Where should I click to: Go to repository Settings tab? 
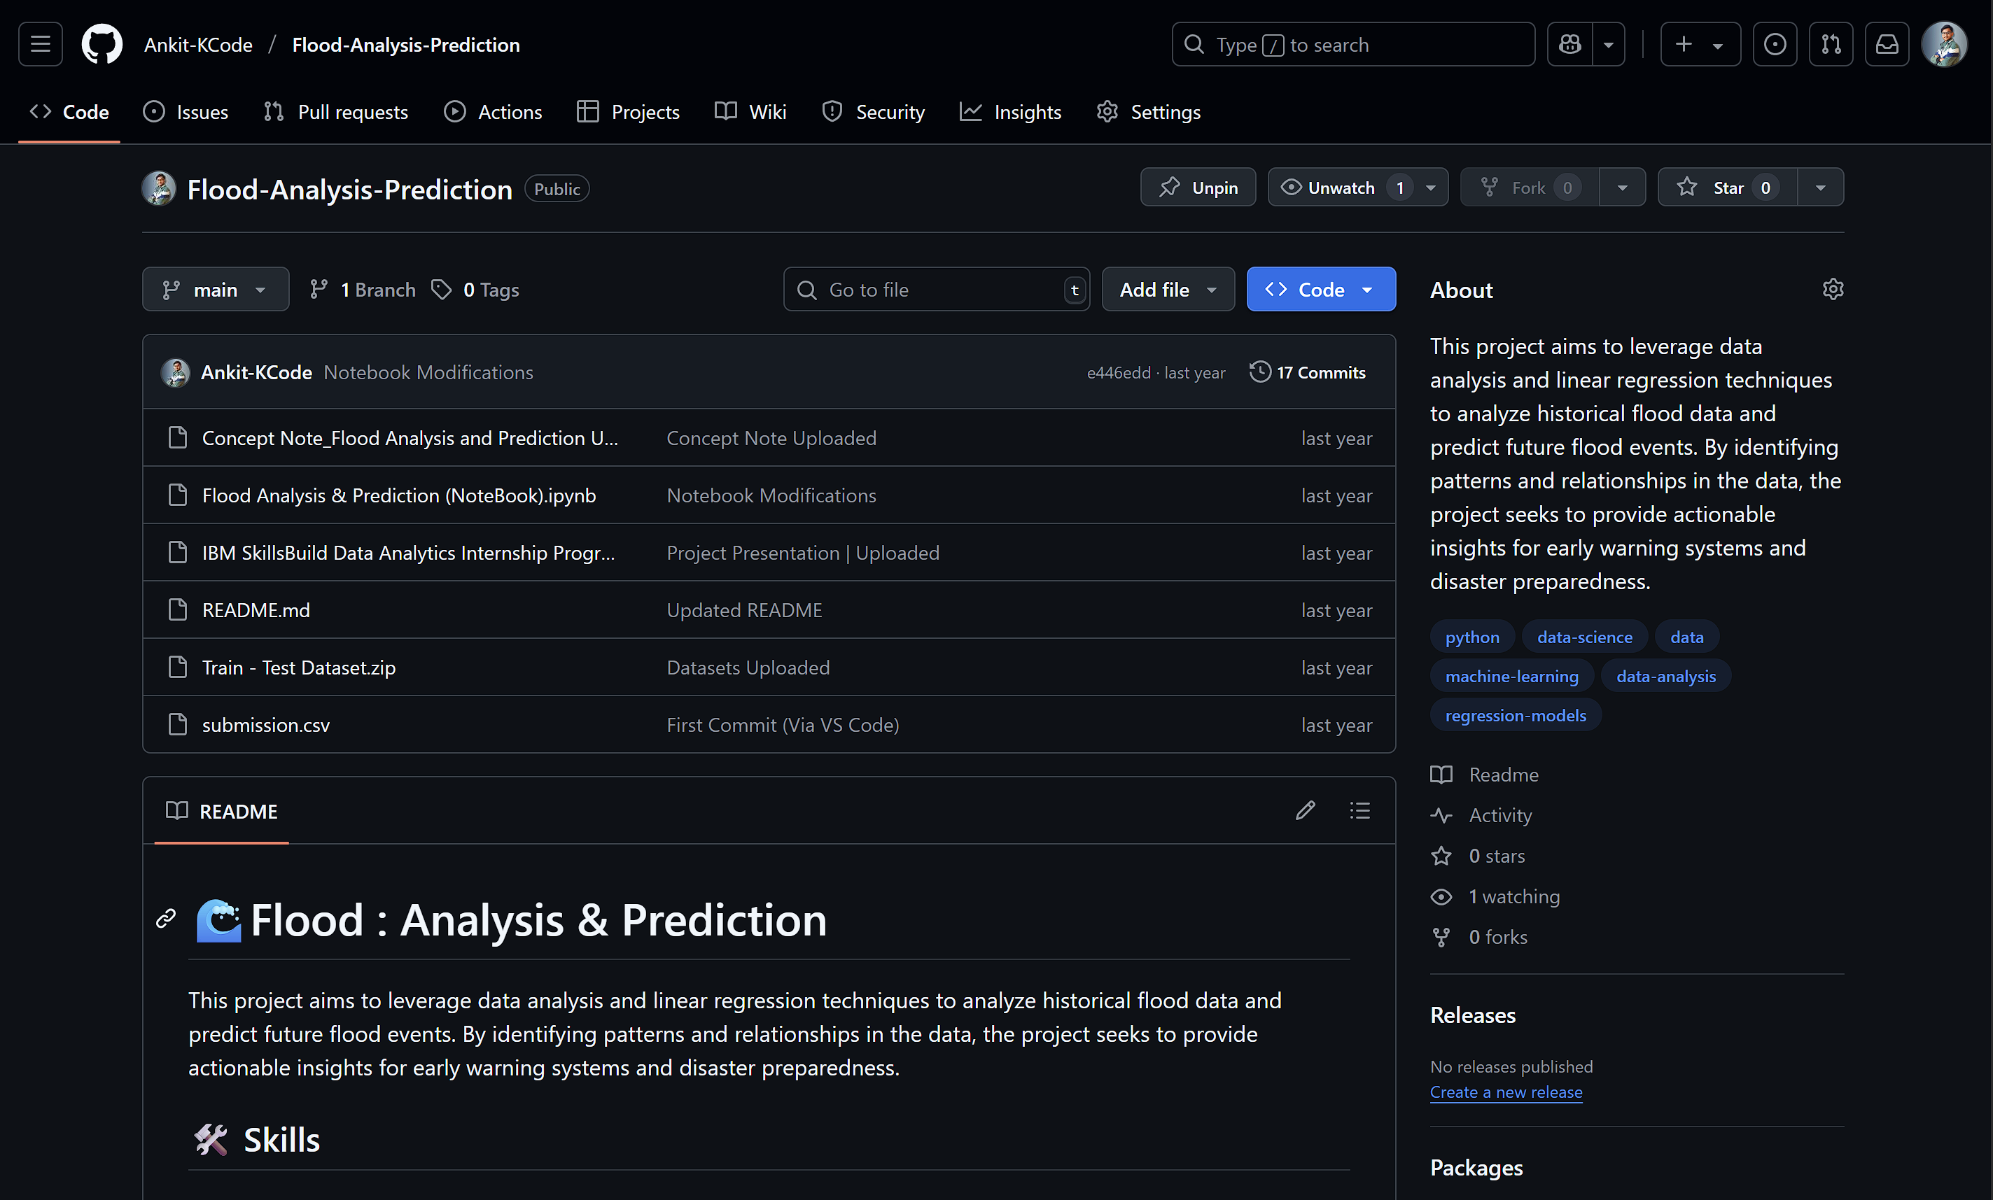(1149, 111)
